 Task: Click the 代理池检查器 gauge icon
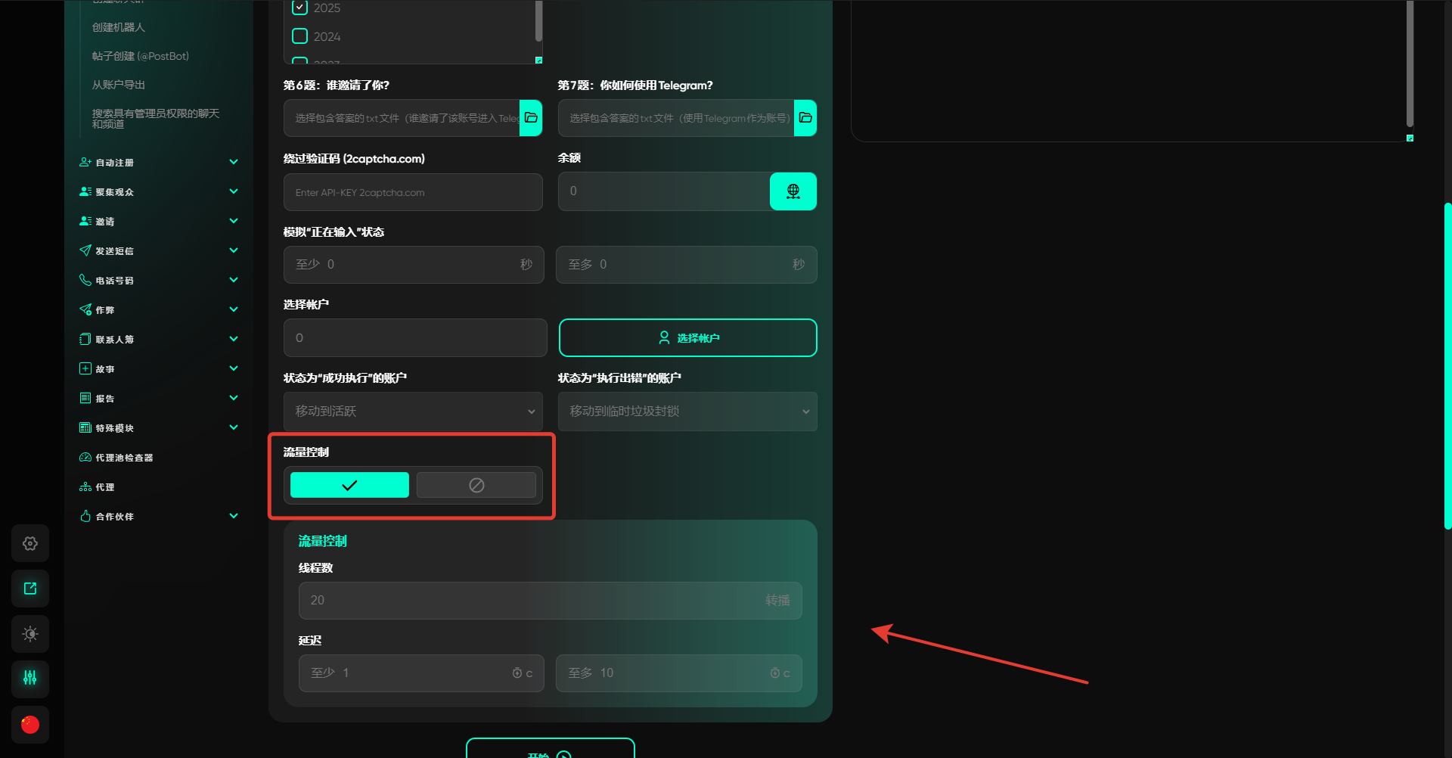(x=85, y=457)
